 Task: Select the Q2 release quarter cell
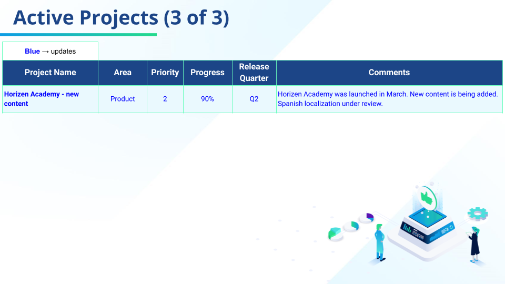coord(254,99)
